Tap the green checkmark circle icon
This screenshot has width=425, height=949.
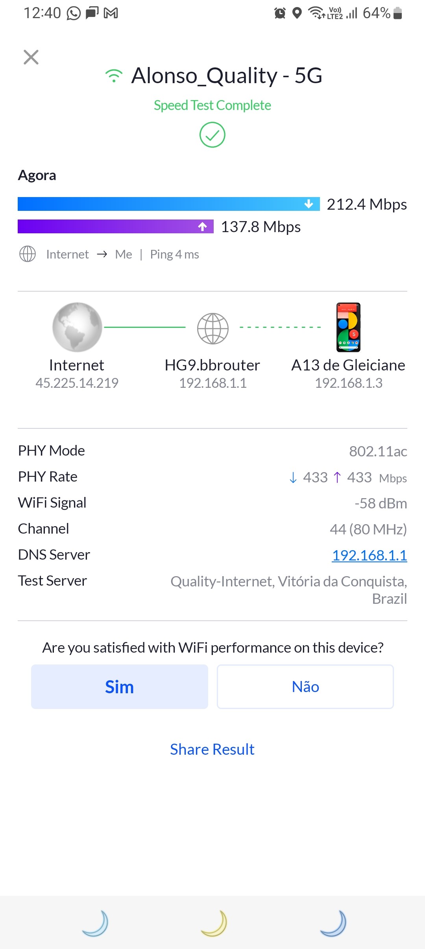point(212,135)
